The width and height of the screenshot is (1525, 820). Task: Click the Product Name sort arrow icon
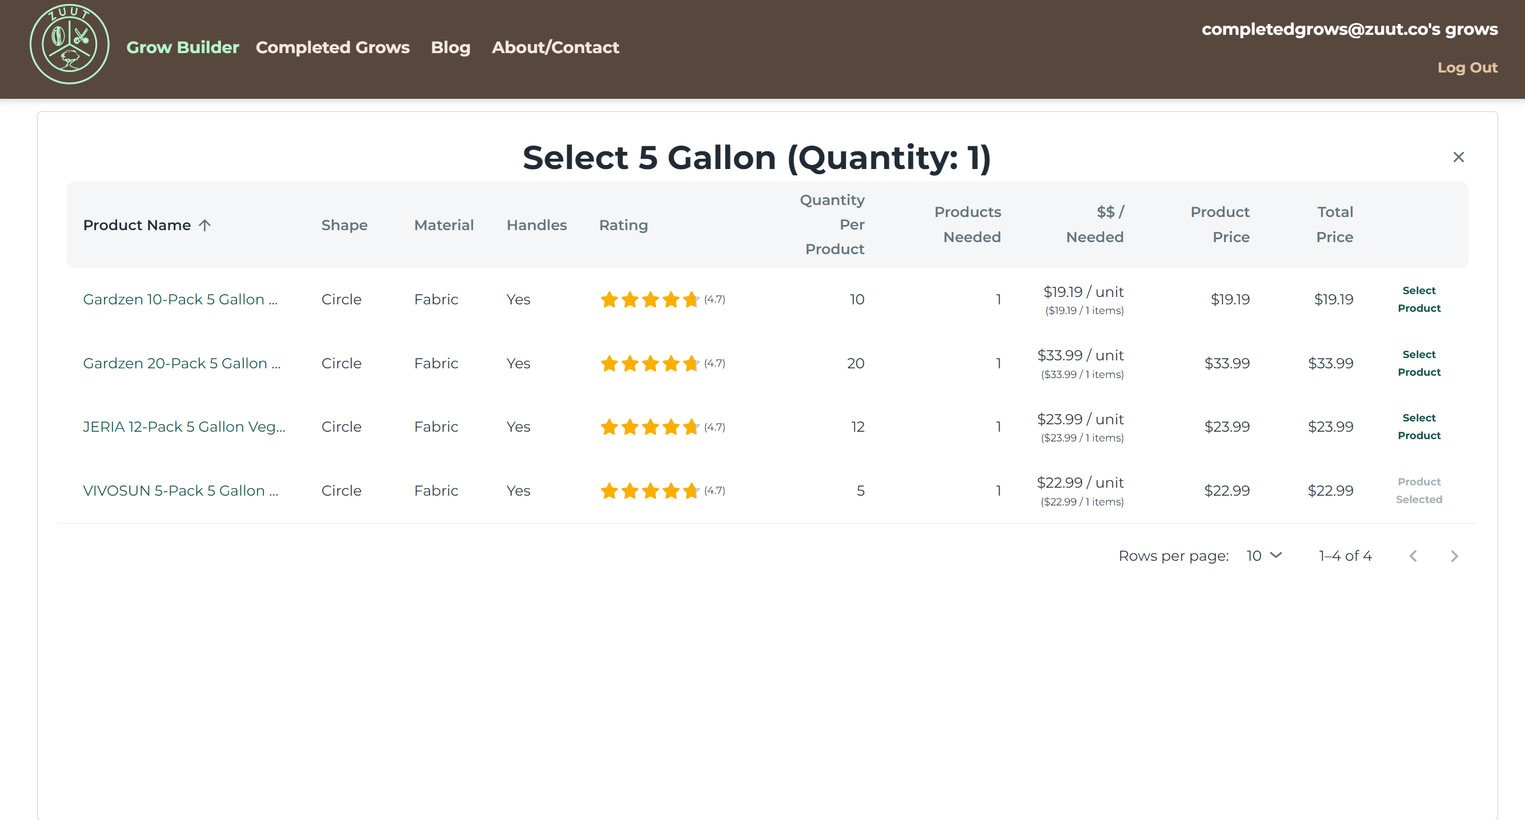(x=205, y=225)
